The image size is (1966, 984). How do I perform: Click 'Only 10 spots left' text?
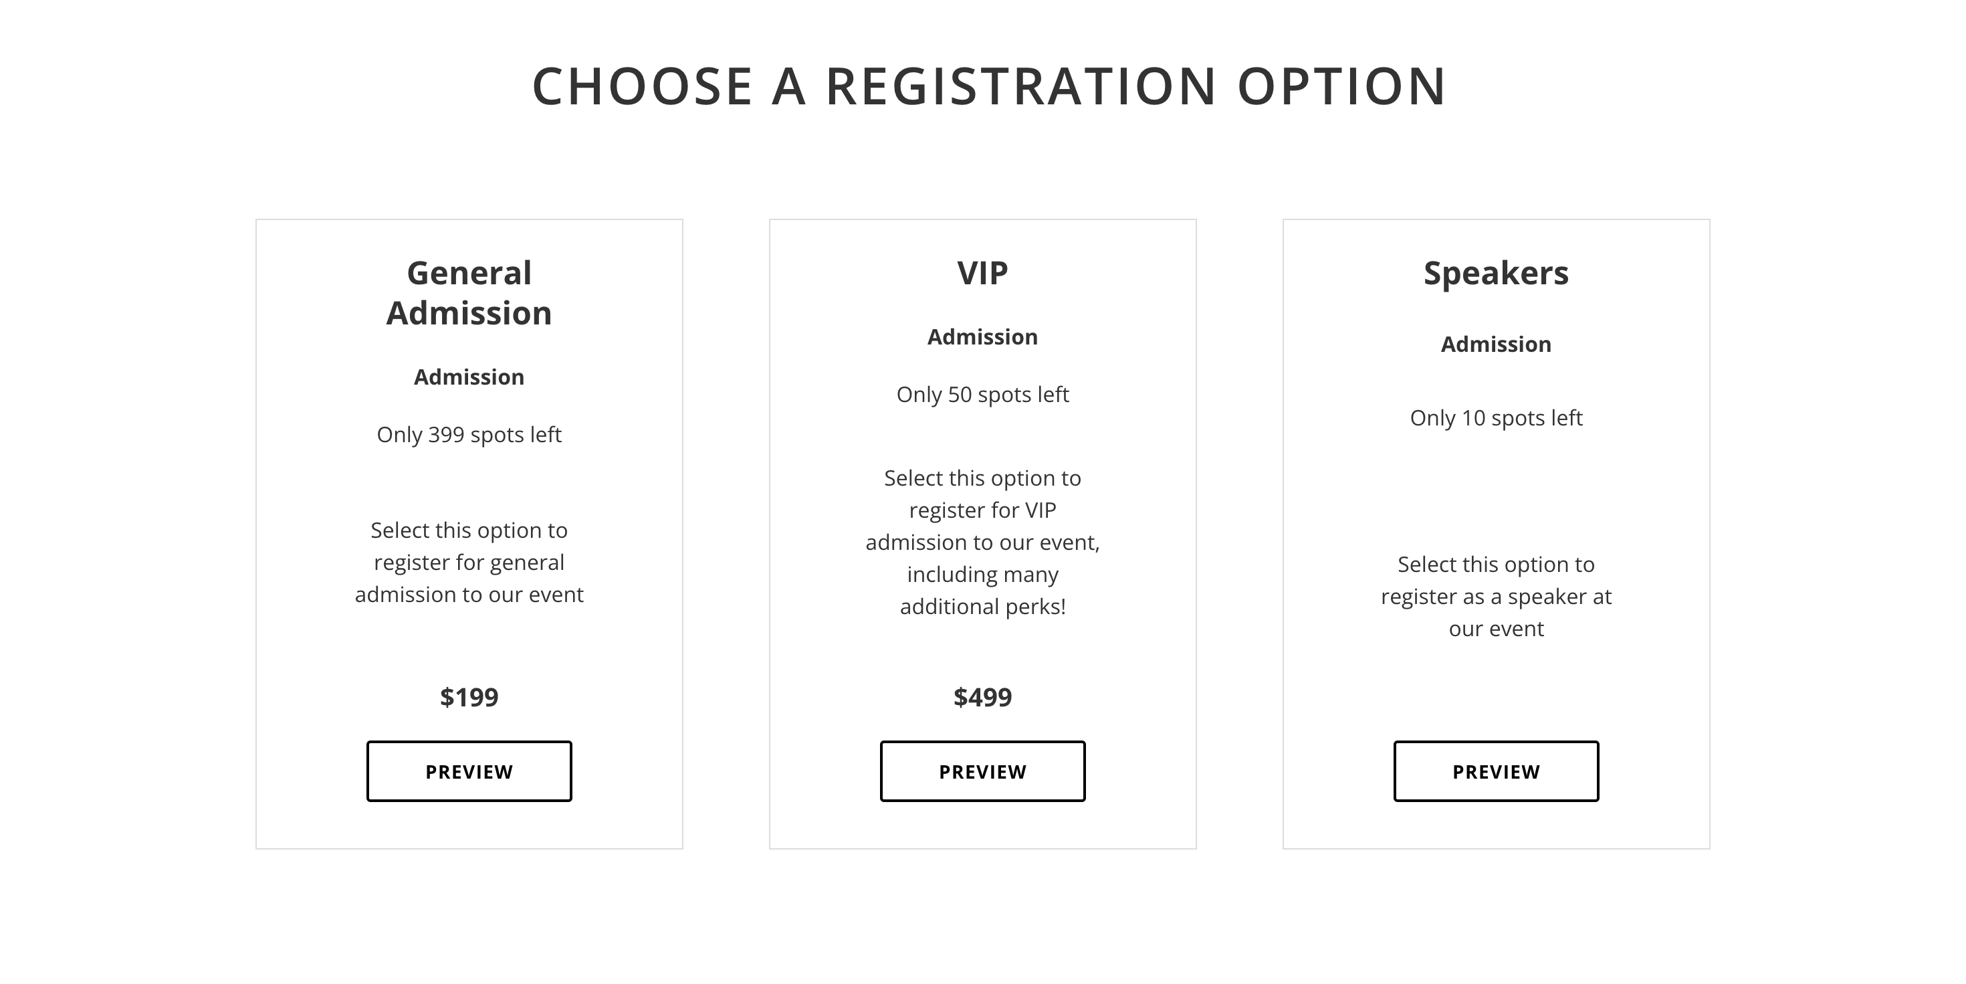(1495, 418)
